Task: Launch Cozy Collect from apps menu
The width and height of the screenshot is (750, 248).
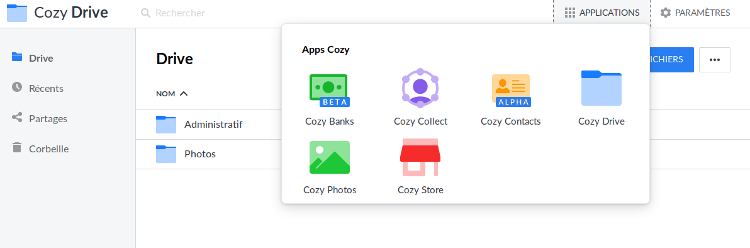Action: [x=420, y=87]
